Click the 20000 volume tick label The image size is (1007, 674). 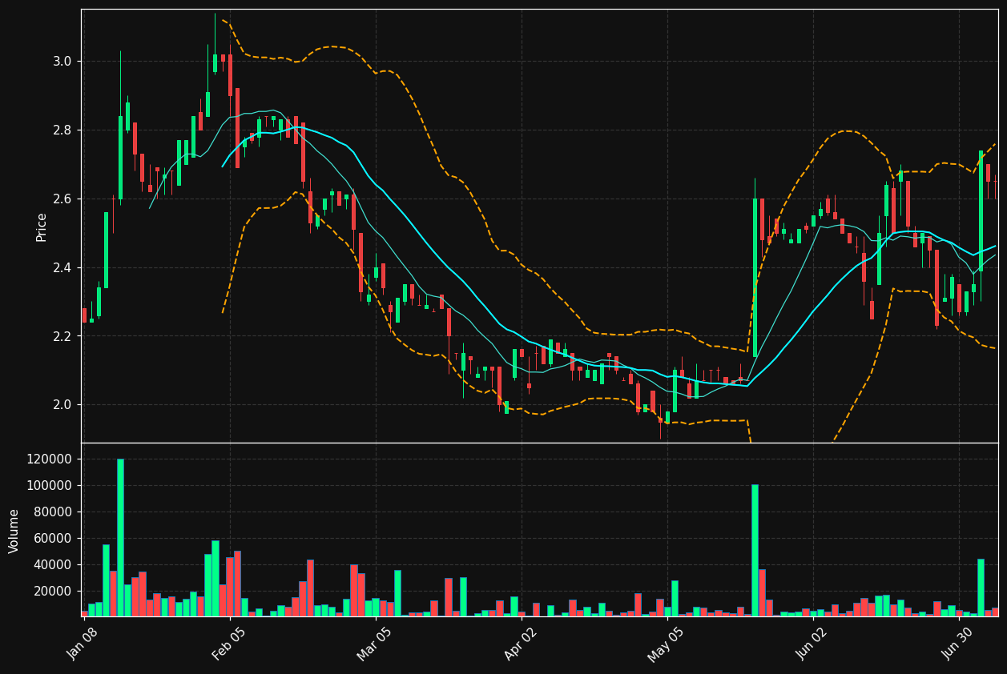tap(53, 592)
